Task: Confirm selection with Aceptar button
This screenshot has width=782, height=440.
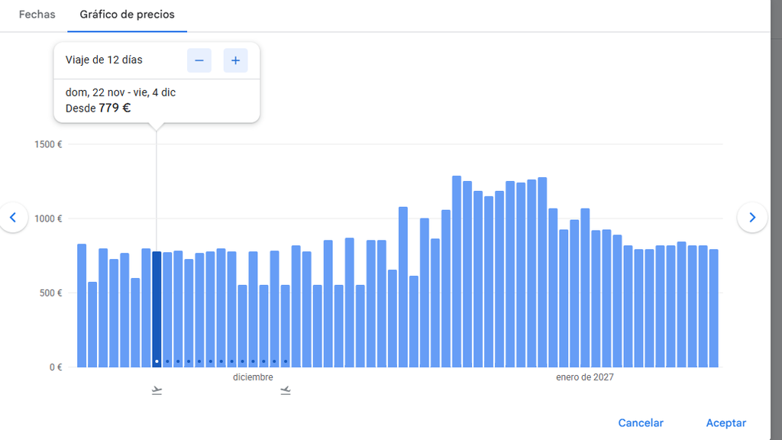Action: [726, 423]
